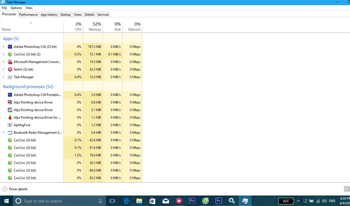This screenshot has height=206, width=350.
Task: Click the Background processes (52) group header
Action: pyautogui.click(x=28, y=87)
